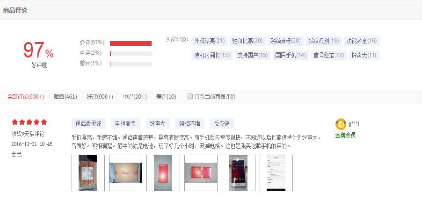The height and width of the screenshot is (215, 422).
Task: Check 只看当前商品评价 checkbox
Action: (x=190, y=96)
